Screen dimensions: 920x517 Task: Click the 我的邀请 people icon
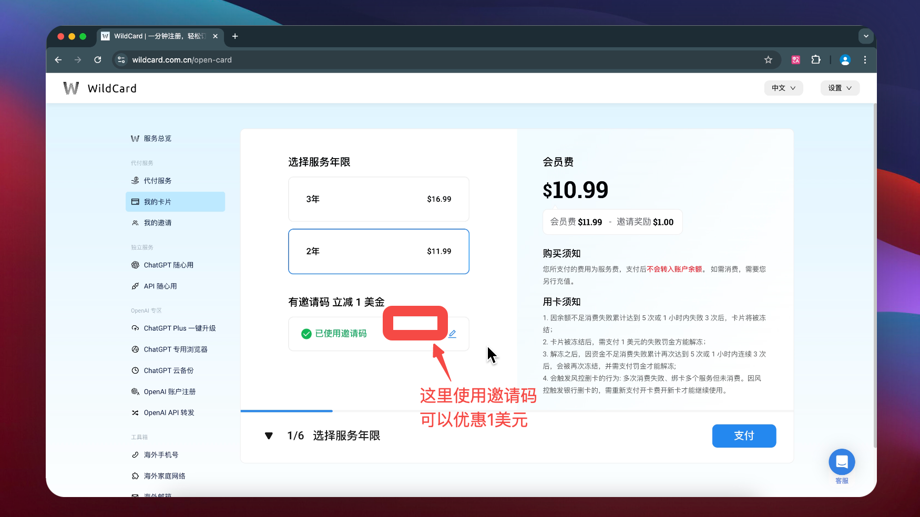coord(135,223)
